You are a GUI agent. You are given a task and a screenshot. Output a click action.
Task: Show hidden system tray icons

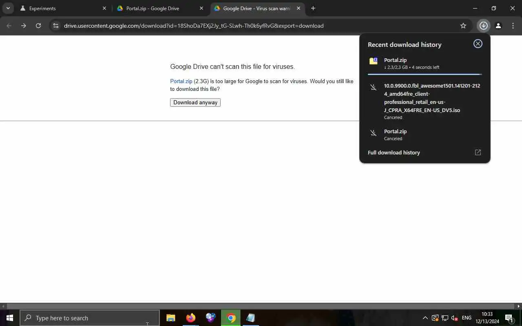425,318
